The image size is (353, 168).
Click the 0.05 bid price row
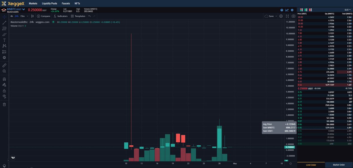[x=325, y=128]
